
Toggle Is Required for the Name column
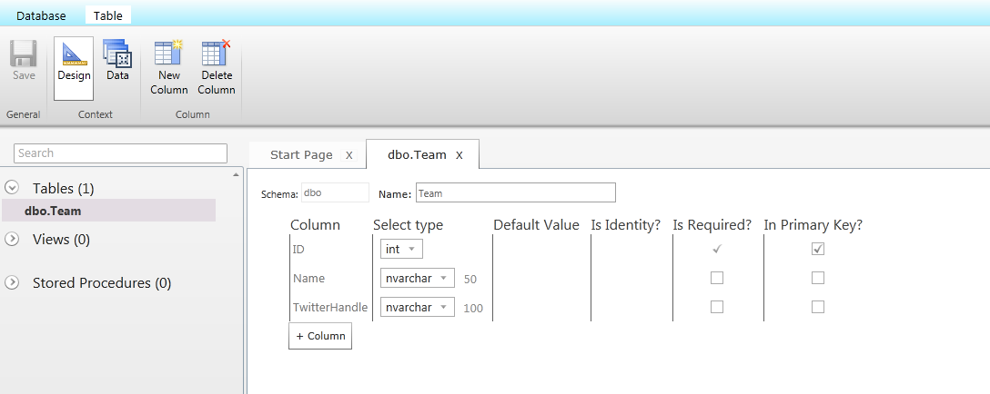point(717,278)
